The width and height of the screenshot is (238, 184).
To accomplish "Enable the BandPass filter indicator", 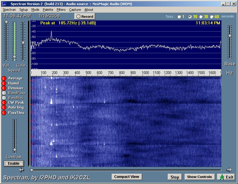I will coord(4,93).
